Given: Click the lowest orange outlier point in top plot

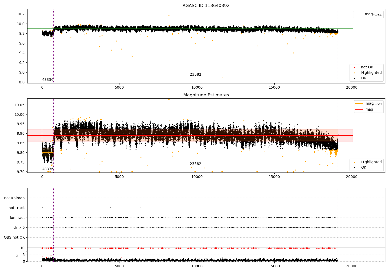Looking at the screenshot, I should pos(222,77).
